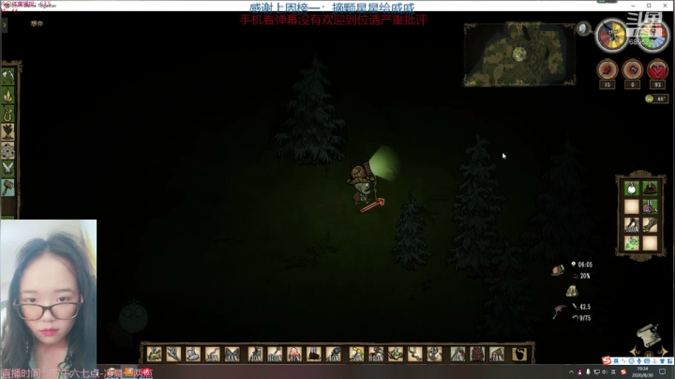Click the day-night cycle clock
This screenshot has width=675, height=379.
pos(611,36)
